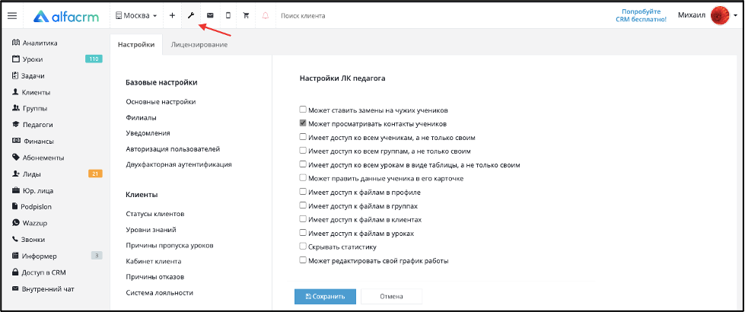Click the 110 badge next to Уроки
This screenshot has width=745, height=312.
pyautogui.click(x=94, y=59)
